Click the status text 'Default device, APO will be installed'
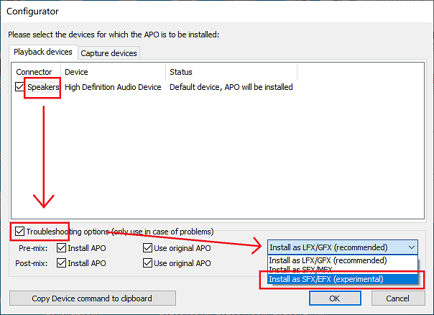Image resolution: width=434 pixels, height=315 pixels. pyautogui.click(x=231, y=88)
